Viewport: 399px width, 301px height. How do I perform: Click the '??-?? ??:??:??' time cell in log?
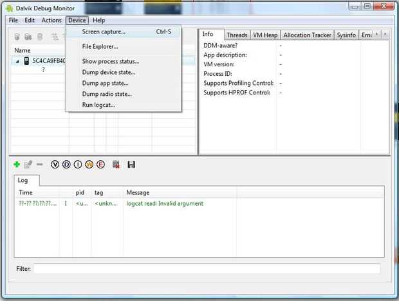[38, 204]
